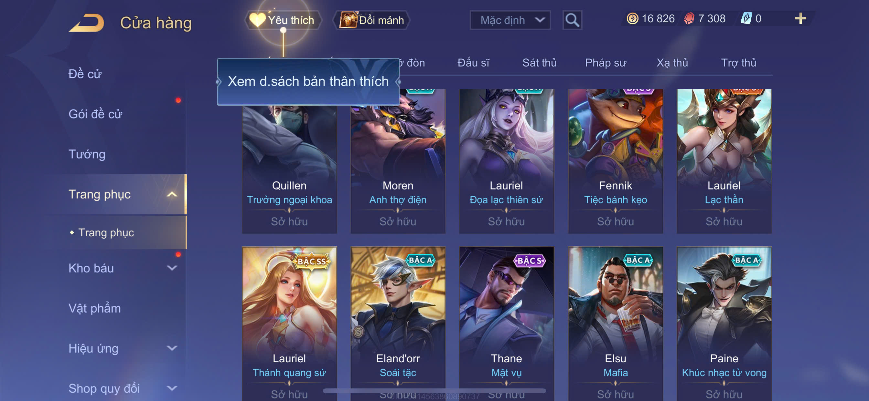The image size is (869, 401).
Task: Open the Mặc định sort dropdown
Action: click(x=510, y=20)
